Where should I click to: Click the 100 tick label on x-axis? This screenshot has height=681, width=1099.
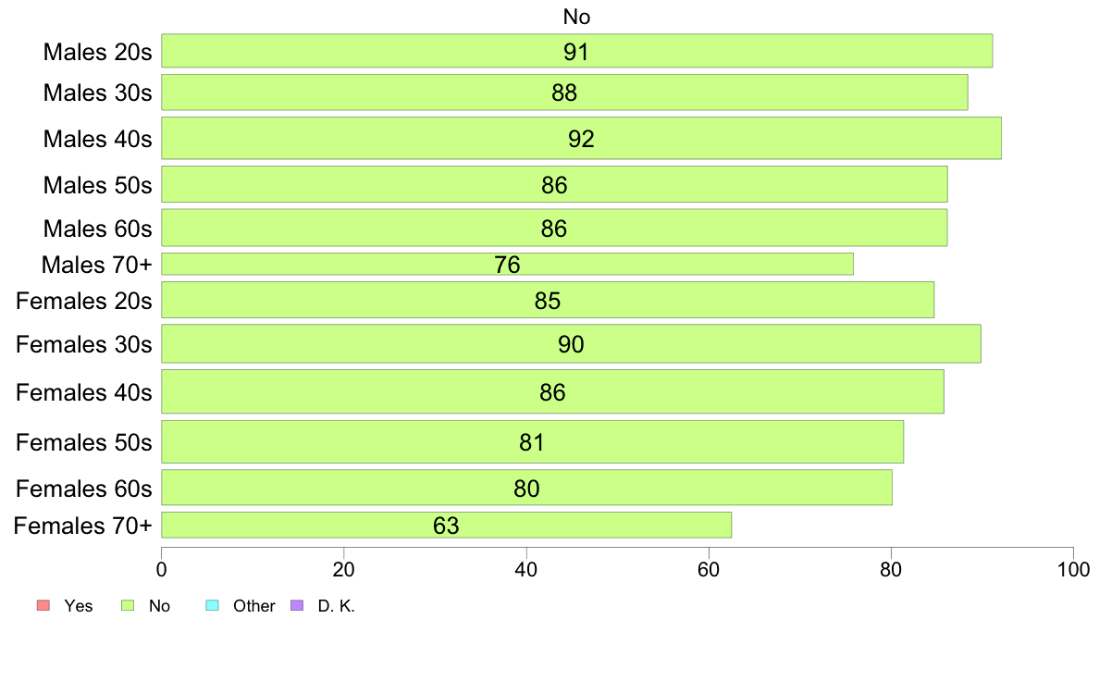pyautogui.click(x=1073, y=569)
